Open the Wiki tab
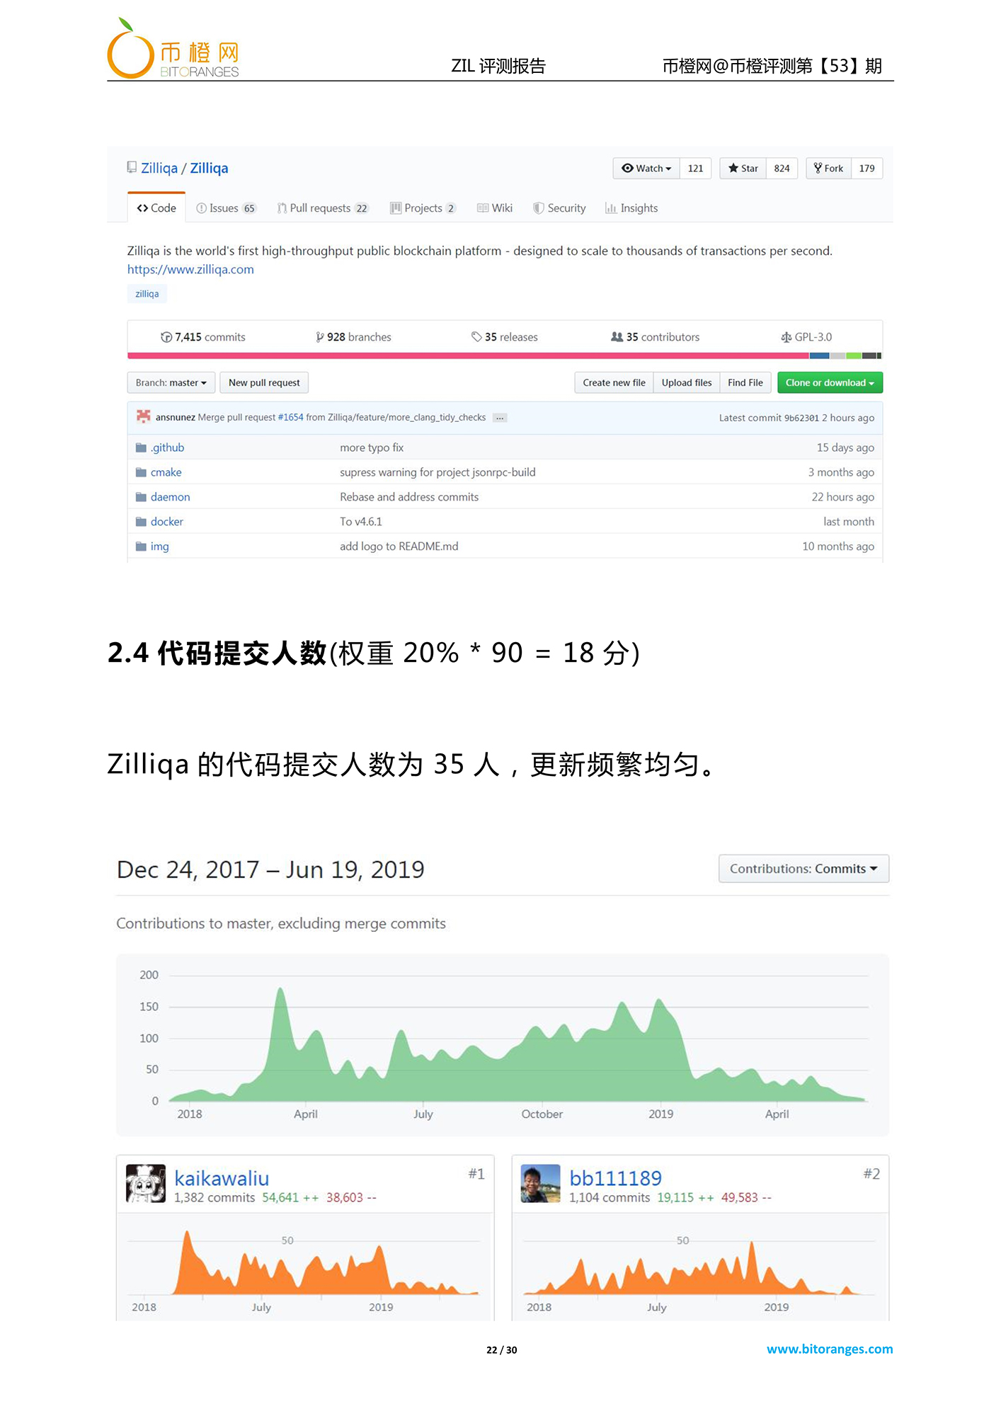 (495, 208)
